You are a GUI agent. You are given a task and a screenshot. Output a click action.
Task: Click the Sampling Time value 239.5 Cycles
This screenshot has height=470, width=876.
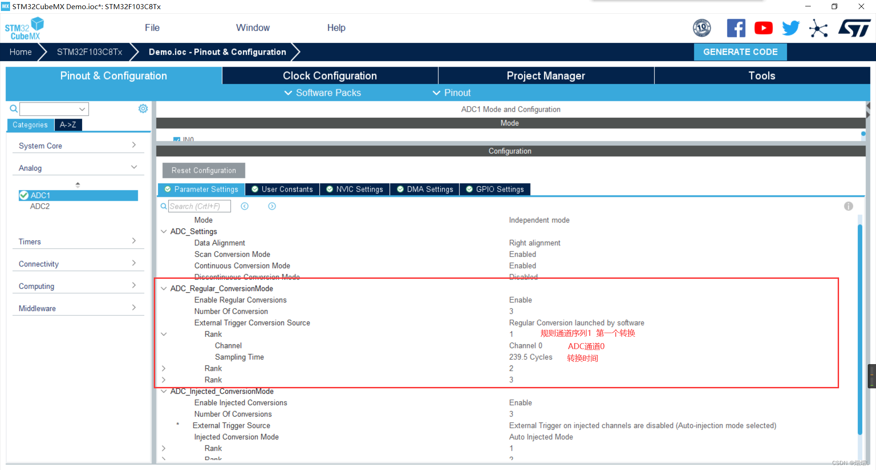[531, 357]
